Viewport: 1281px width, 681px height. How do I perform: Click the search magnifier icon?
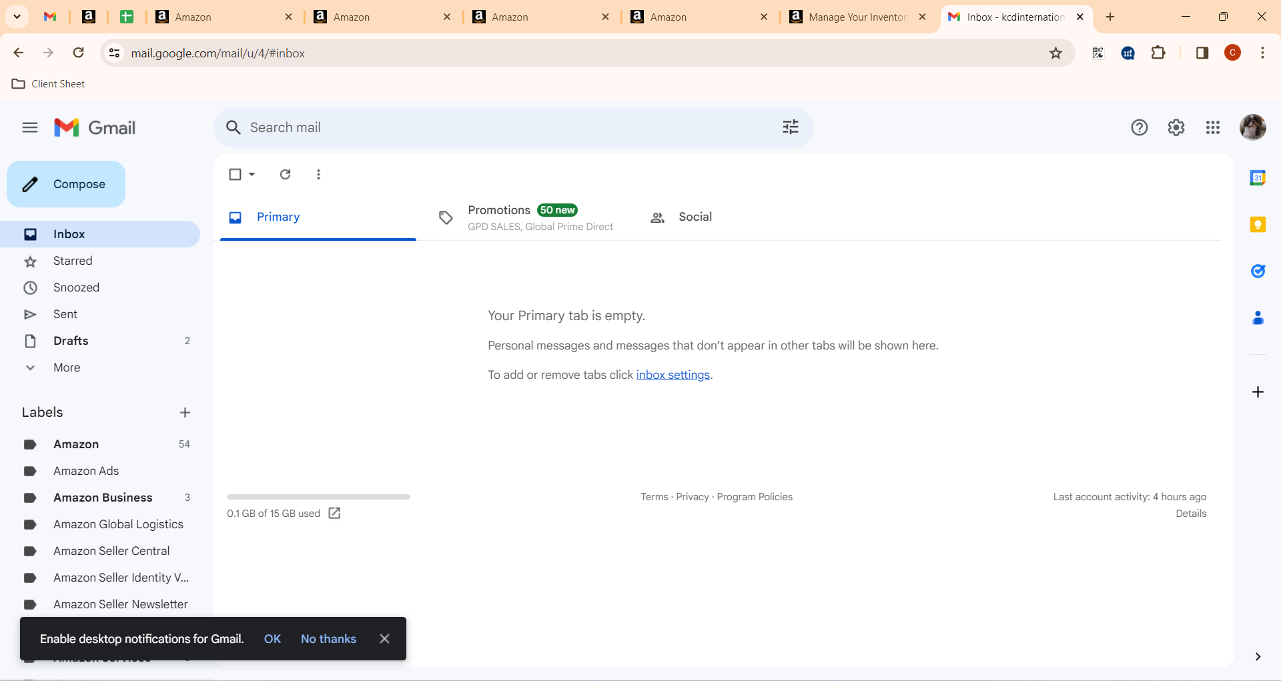click(x=233, y=127)
